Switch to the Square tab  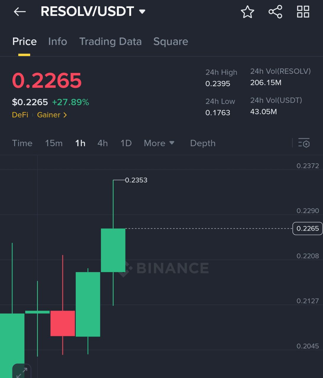coord(171,42)
